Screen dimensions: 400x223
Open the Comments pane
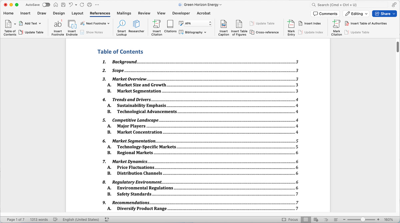(x=325, y=13)
